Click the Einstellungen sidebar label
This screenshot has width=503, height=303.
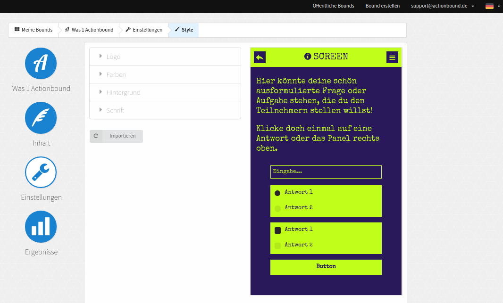coord(42,197)
